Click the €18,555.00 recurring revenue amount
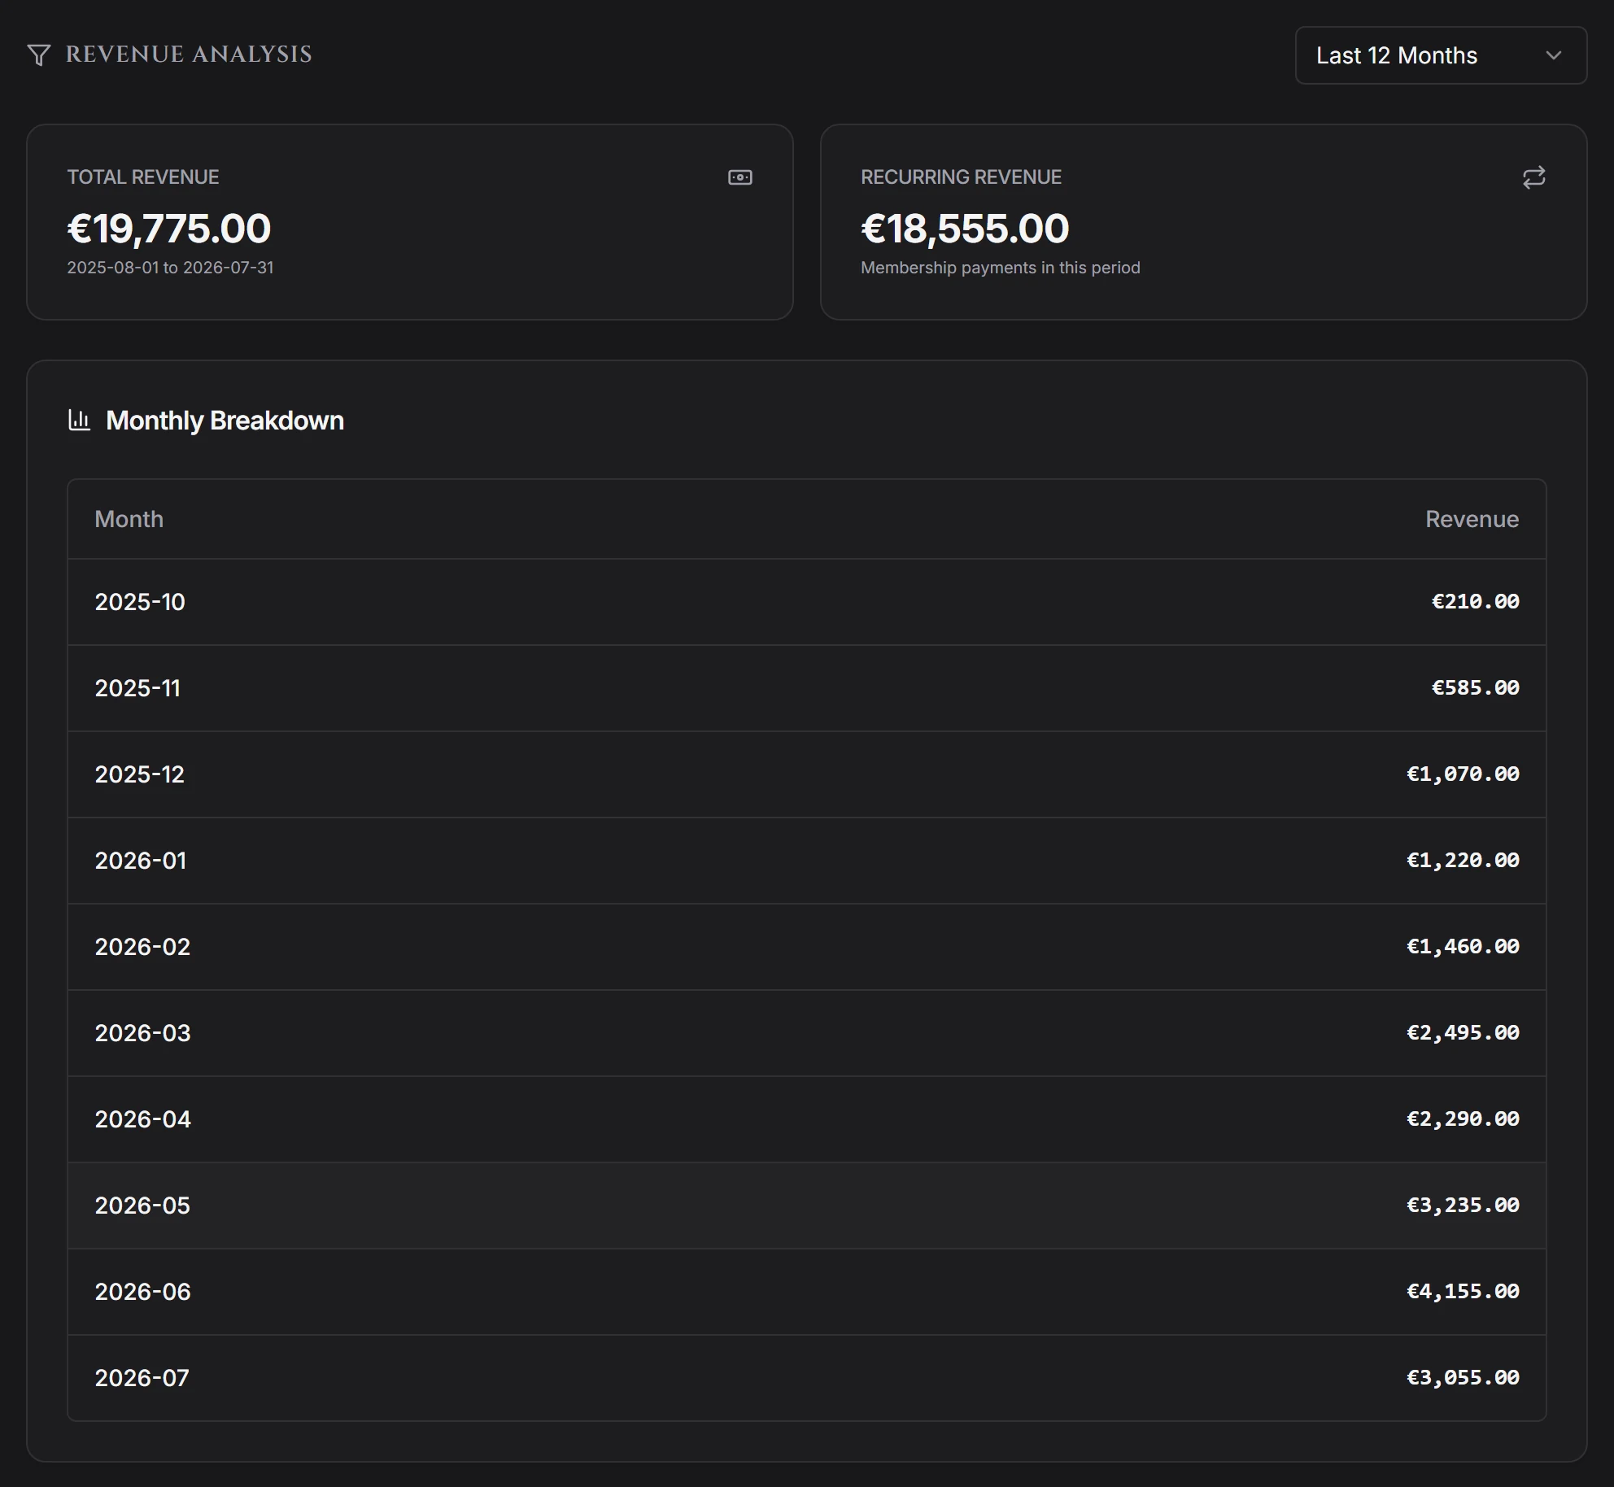1614x1487 pixels. (x=965, y=229)
